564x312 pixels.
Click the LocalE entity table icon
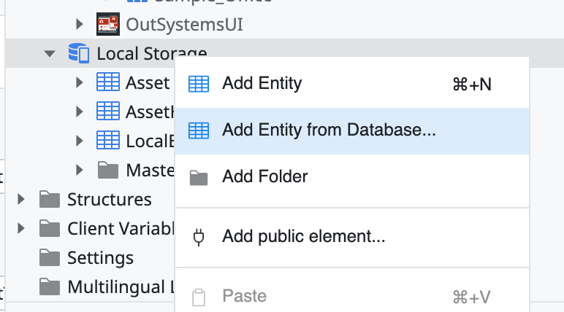[108, 141]
